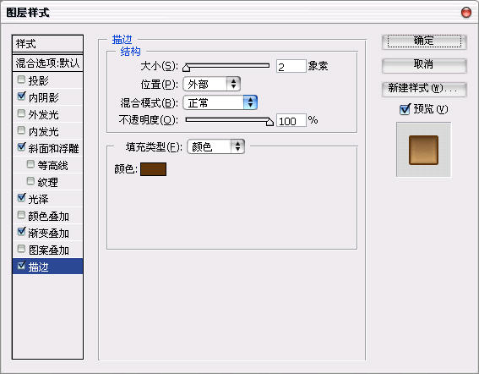Close the layer style dialog via red button
Image resolution: width=479 pixels, height=374 pixels.
click(465, 12)
